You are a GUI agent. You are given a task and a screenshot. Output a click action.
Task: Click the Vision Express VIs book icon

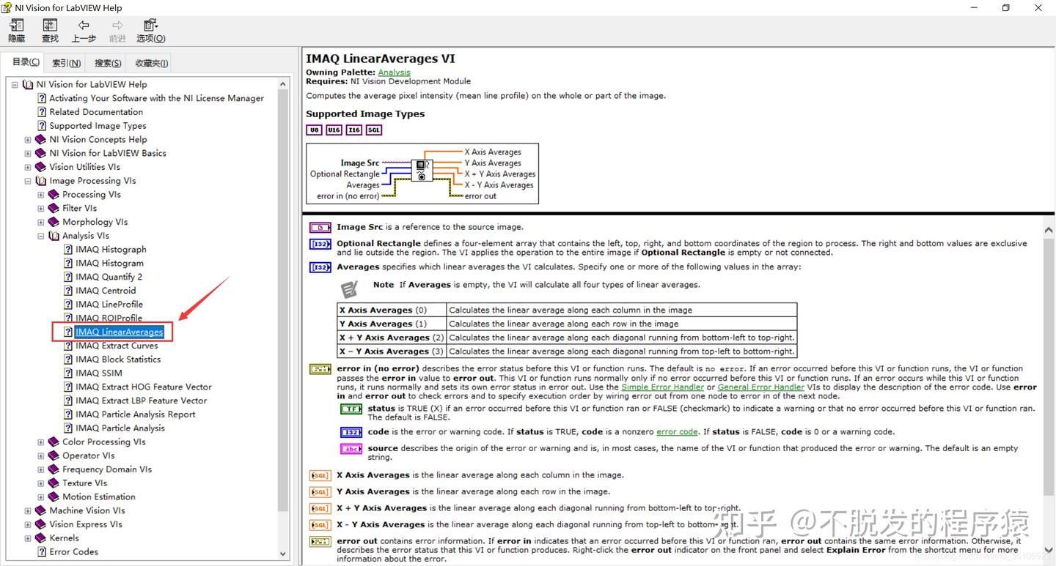(40, 524)
